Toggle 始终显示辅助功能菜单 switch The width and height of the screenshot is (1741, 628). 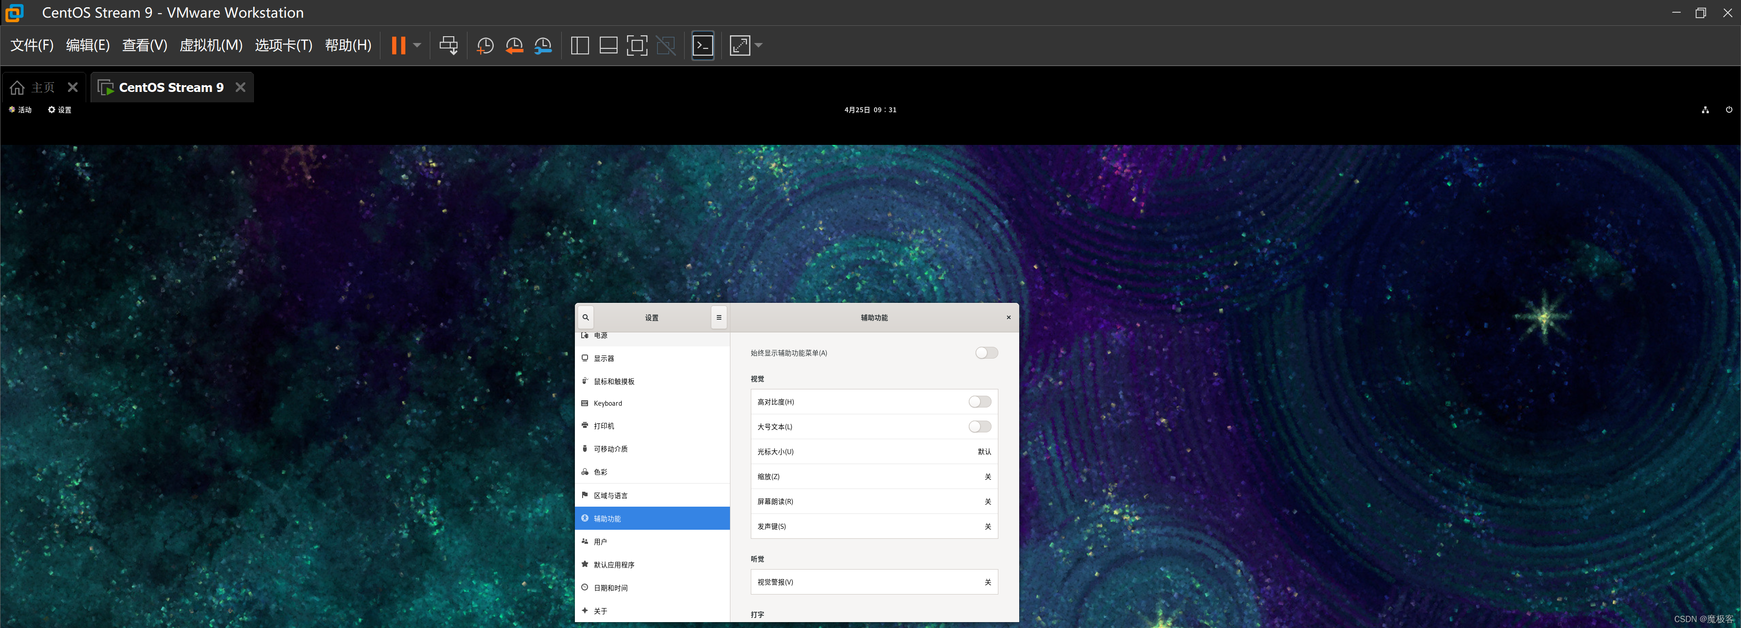pos(986,353)
